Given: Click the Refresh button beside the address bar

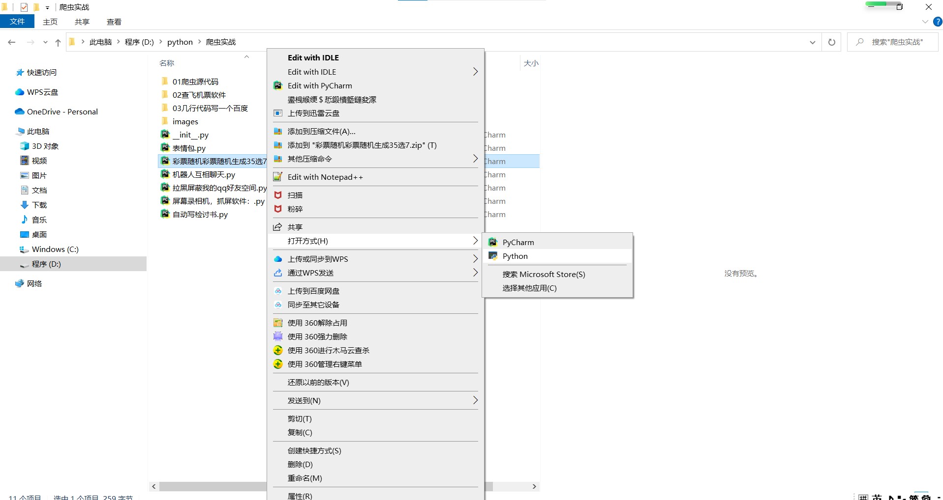Looking at the screenshot, I should [x=832, y=42].
